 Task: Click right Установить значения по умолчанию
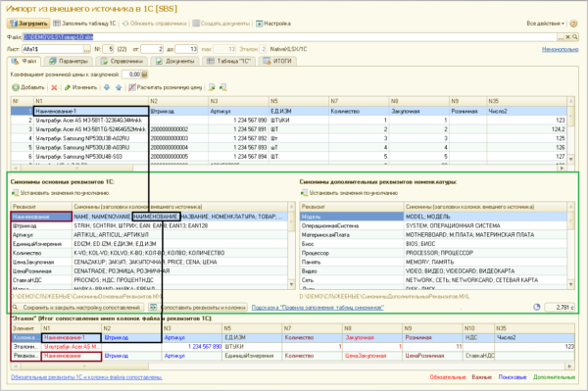(x=350, y=193)
